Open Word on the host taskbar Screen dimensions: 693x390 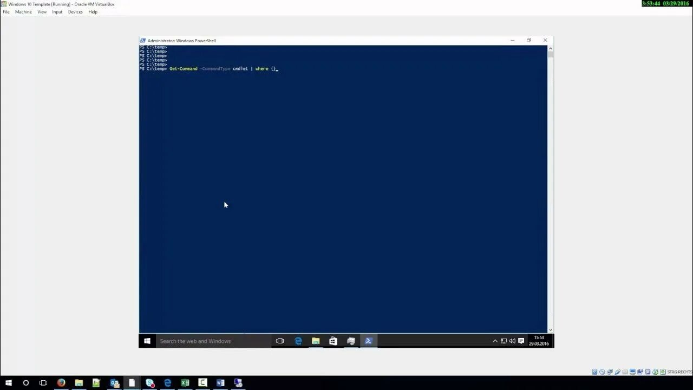tap(220, 383)
